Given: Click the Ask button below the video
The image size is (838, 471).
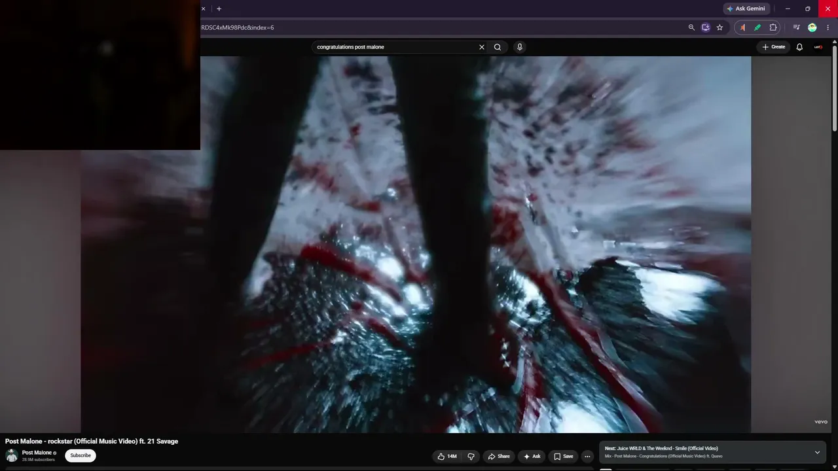Looking at the screenshot, I should [532, 456].
